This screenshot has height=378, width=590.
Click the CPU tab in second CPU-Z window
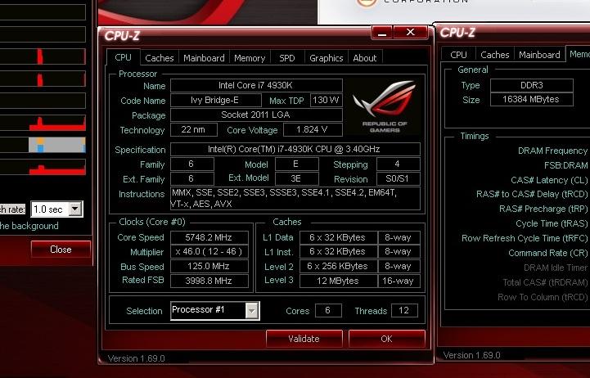[x=458, y=55]
